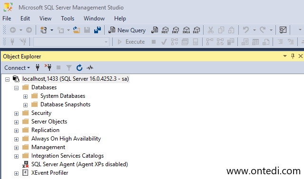Viewport: 304px width, 179px height.
Task: Click the Parse checkmark icon
Action: 164,42
